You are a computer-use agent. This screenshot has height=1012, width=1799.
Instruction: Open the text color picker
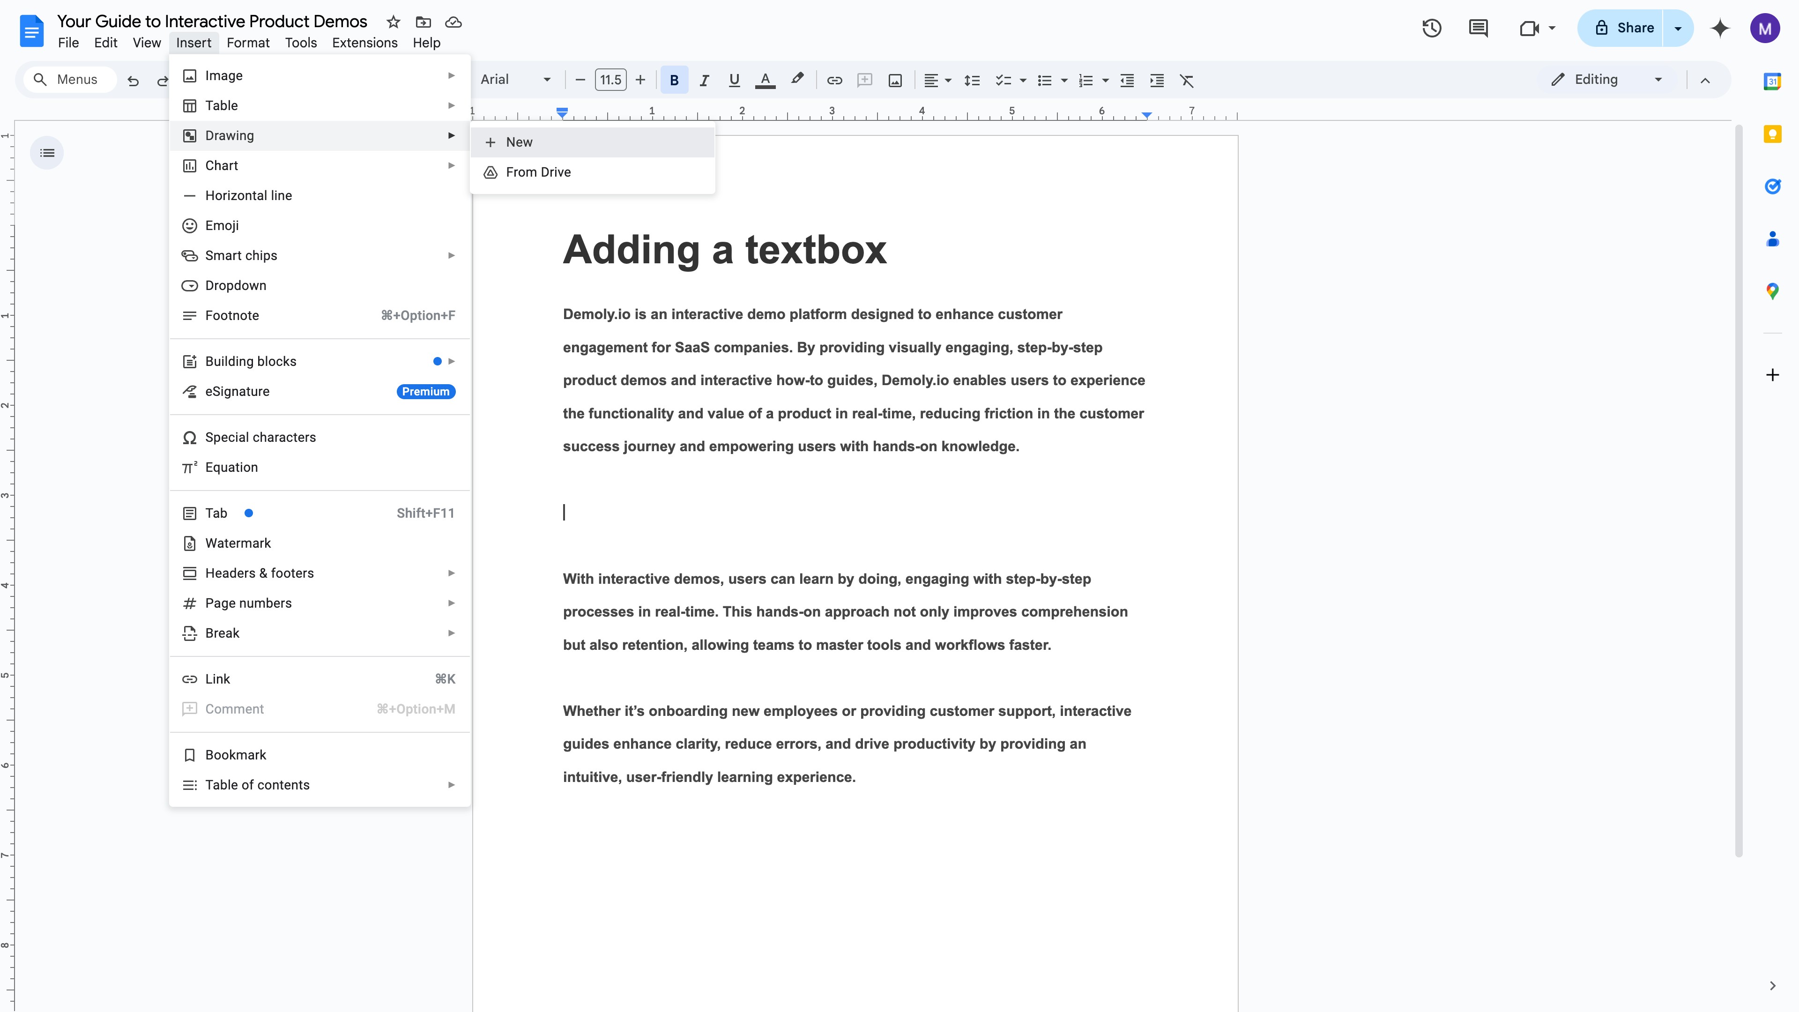point(766,80)
